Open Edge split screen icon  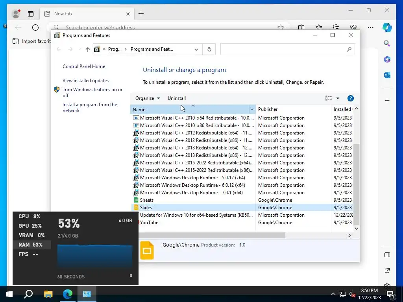click(301, 27)
